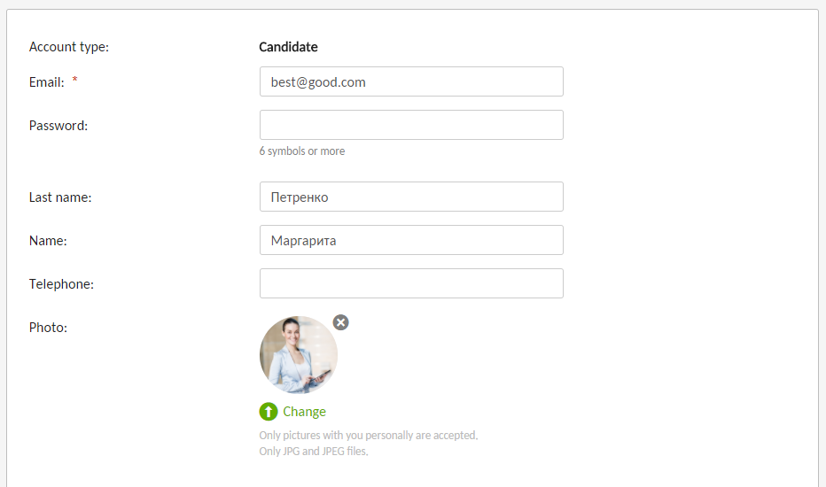Click the "Only pictures with you personally" note

click(368, 436)
